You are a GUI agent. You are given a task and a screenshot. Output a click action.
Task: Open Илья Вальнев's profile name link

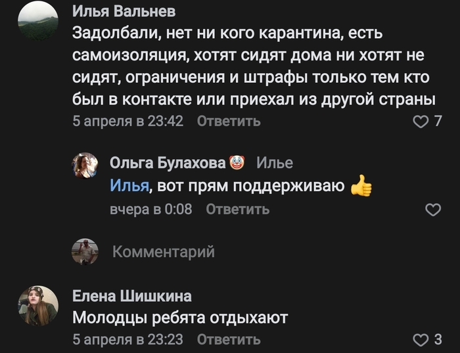click(124, 12)
